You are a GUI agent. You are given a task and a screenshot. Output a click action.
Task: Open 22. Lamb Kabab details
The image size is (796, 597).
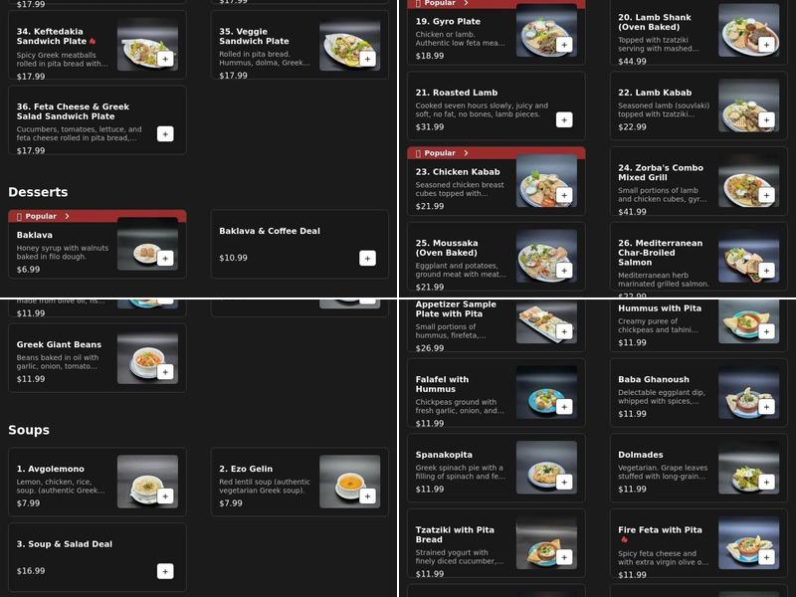pos(698,106)
